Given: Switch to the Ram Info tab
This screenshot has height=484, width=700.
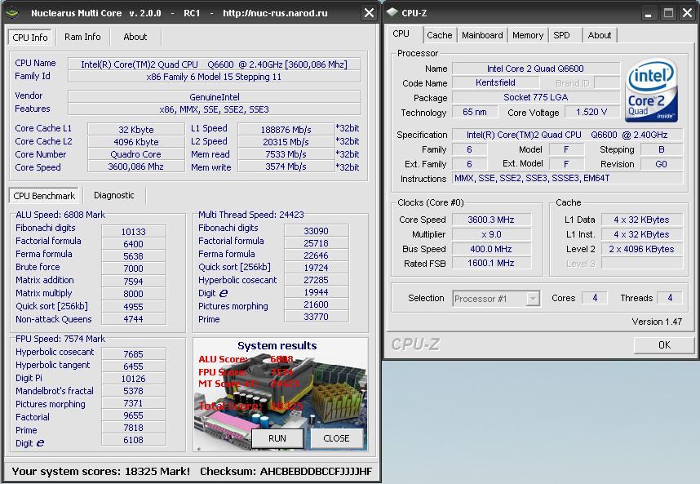Looking at the screenshot, I should 82,37.
